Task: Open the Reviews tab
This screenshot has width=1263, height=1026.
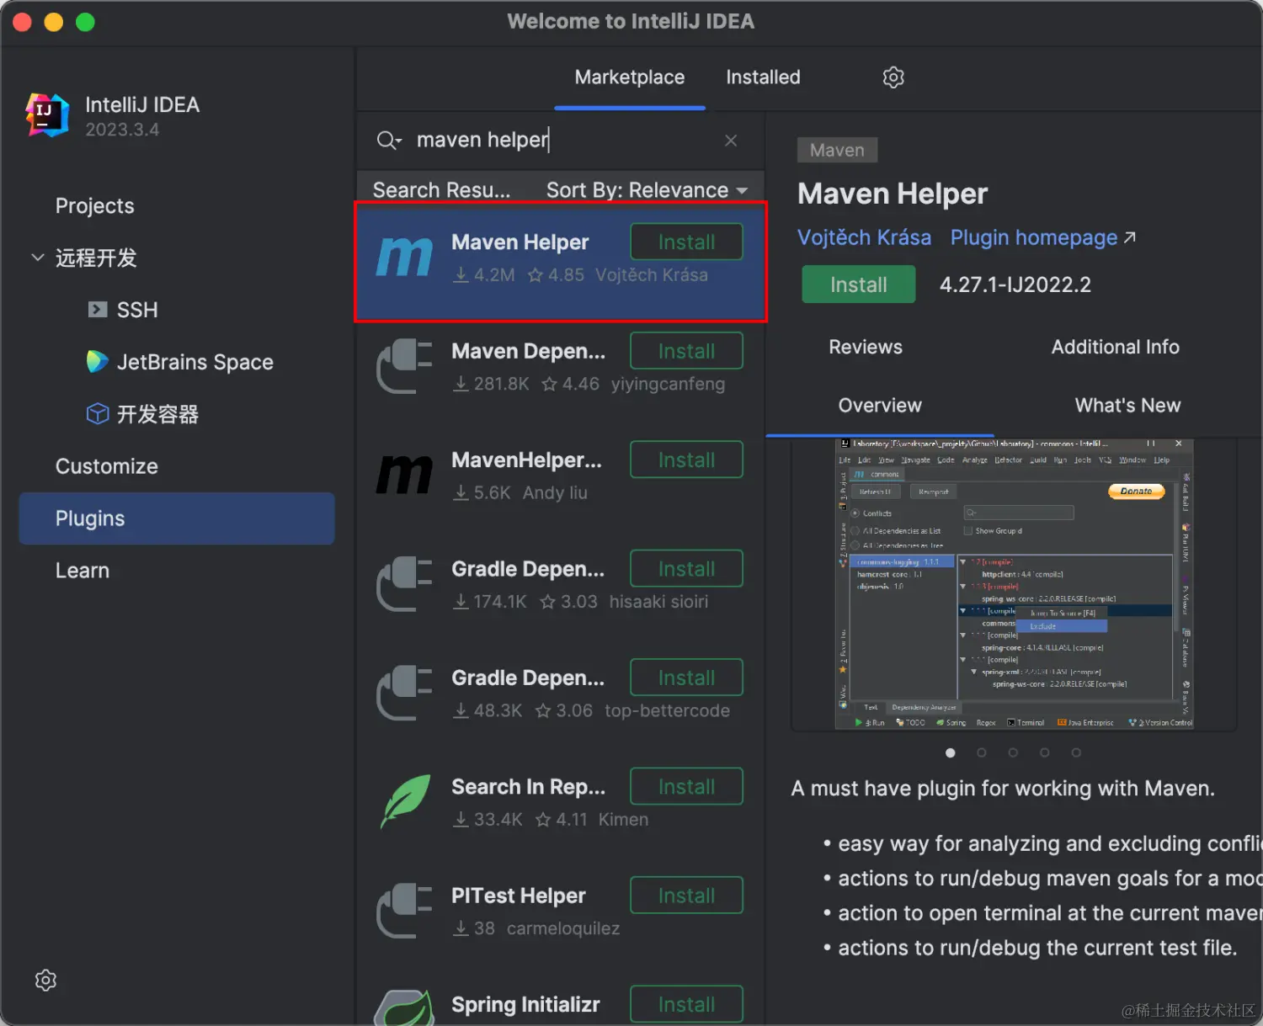Action: (866, 347)
